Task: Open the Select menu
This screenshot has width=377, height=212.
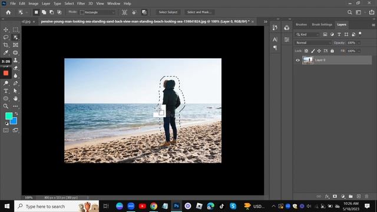Action: [69, 4]
